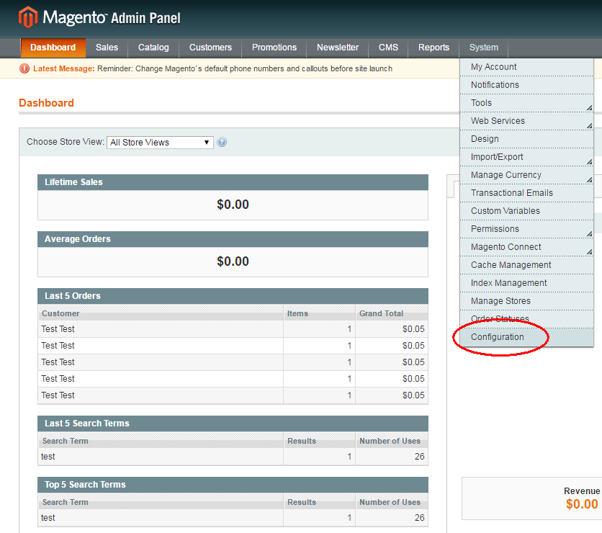Screen dimensions: 602x533
Task: Click the Latest Message reminder text
Action: point(245,68)
